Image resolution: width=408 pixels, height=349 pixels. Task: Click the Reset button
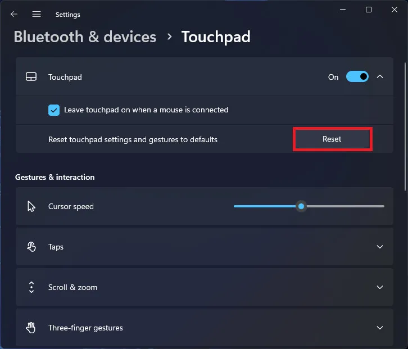point(332,139)
